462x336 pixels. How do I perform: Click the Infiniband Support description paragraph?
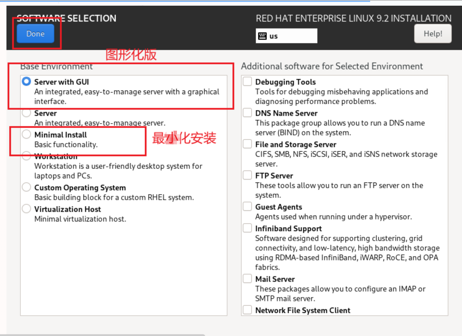347,253
